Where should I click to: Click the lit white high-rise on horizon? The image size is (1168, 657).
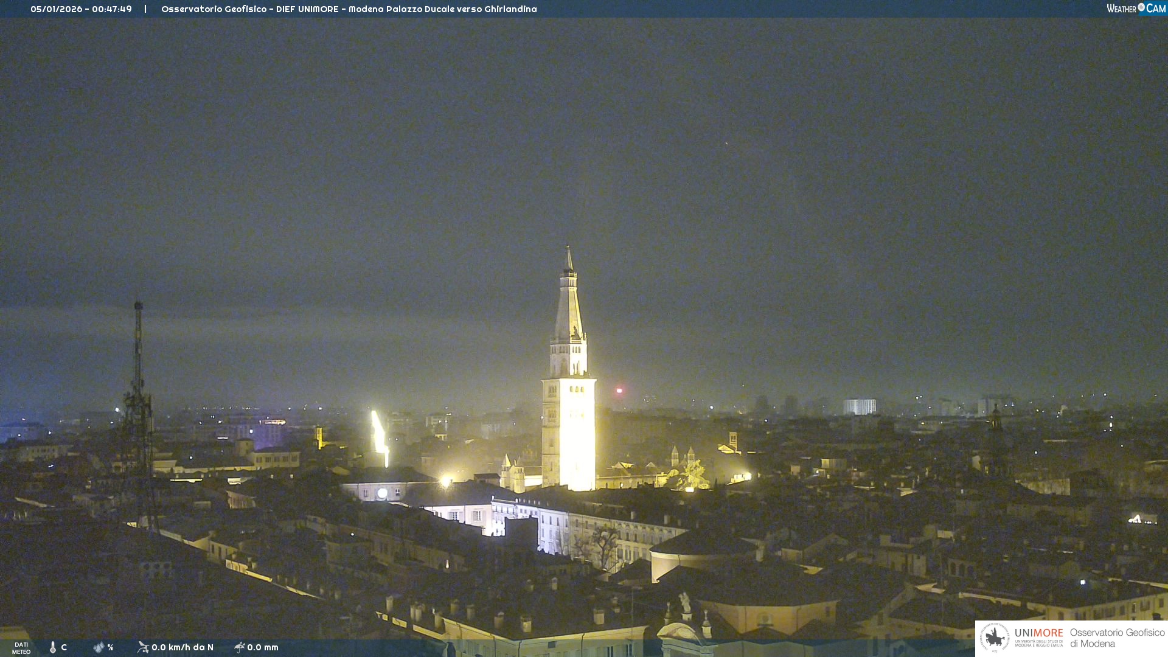859,406
